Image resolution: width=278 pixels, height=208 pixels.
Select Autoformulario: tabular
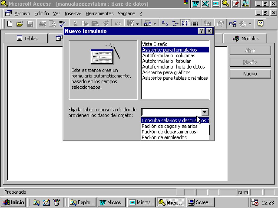(175, 61)
